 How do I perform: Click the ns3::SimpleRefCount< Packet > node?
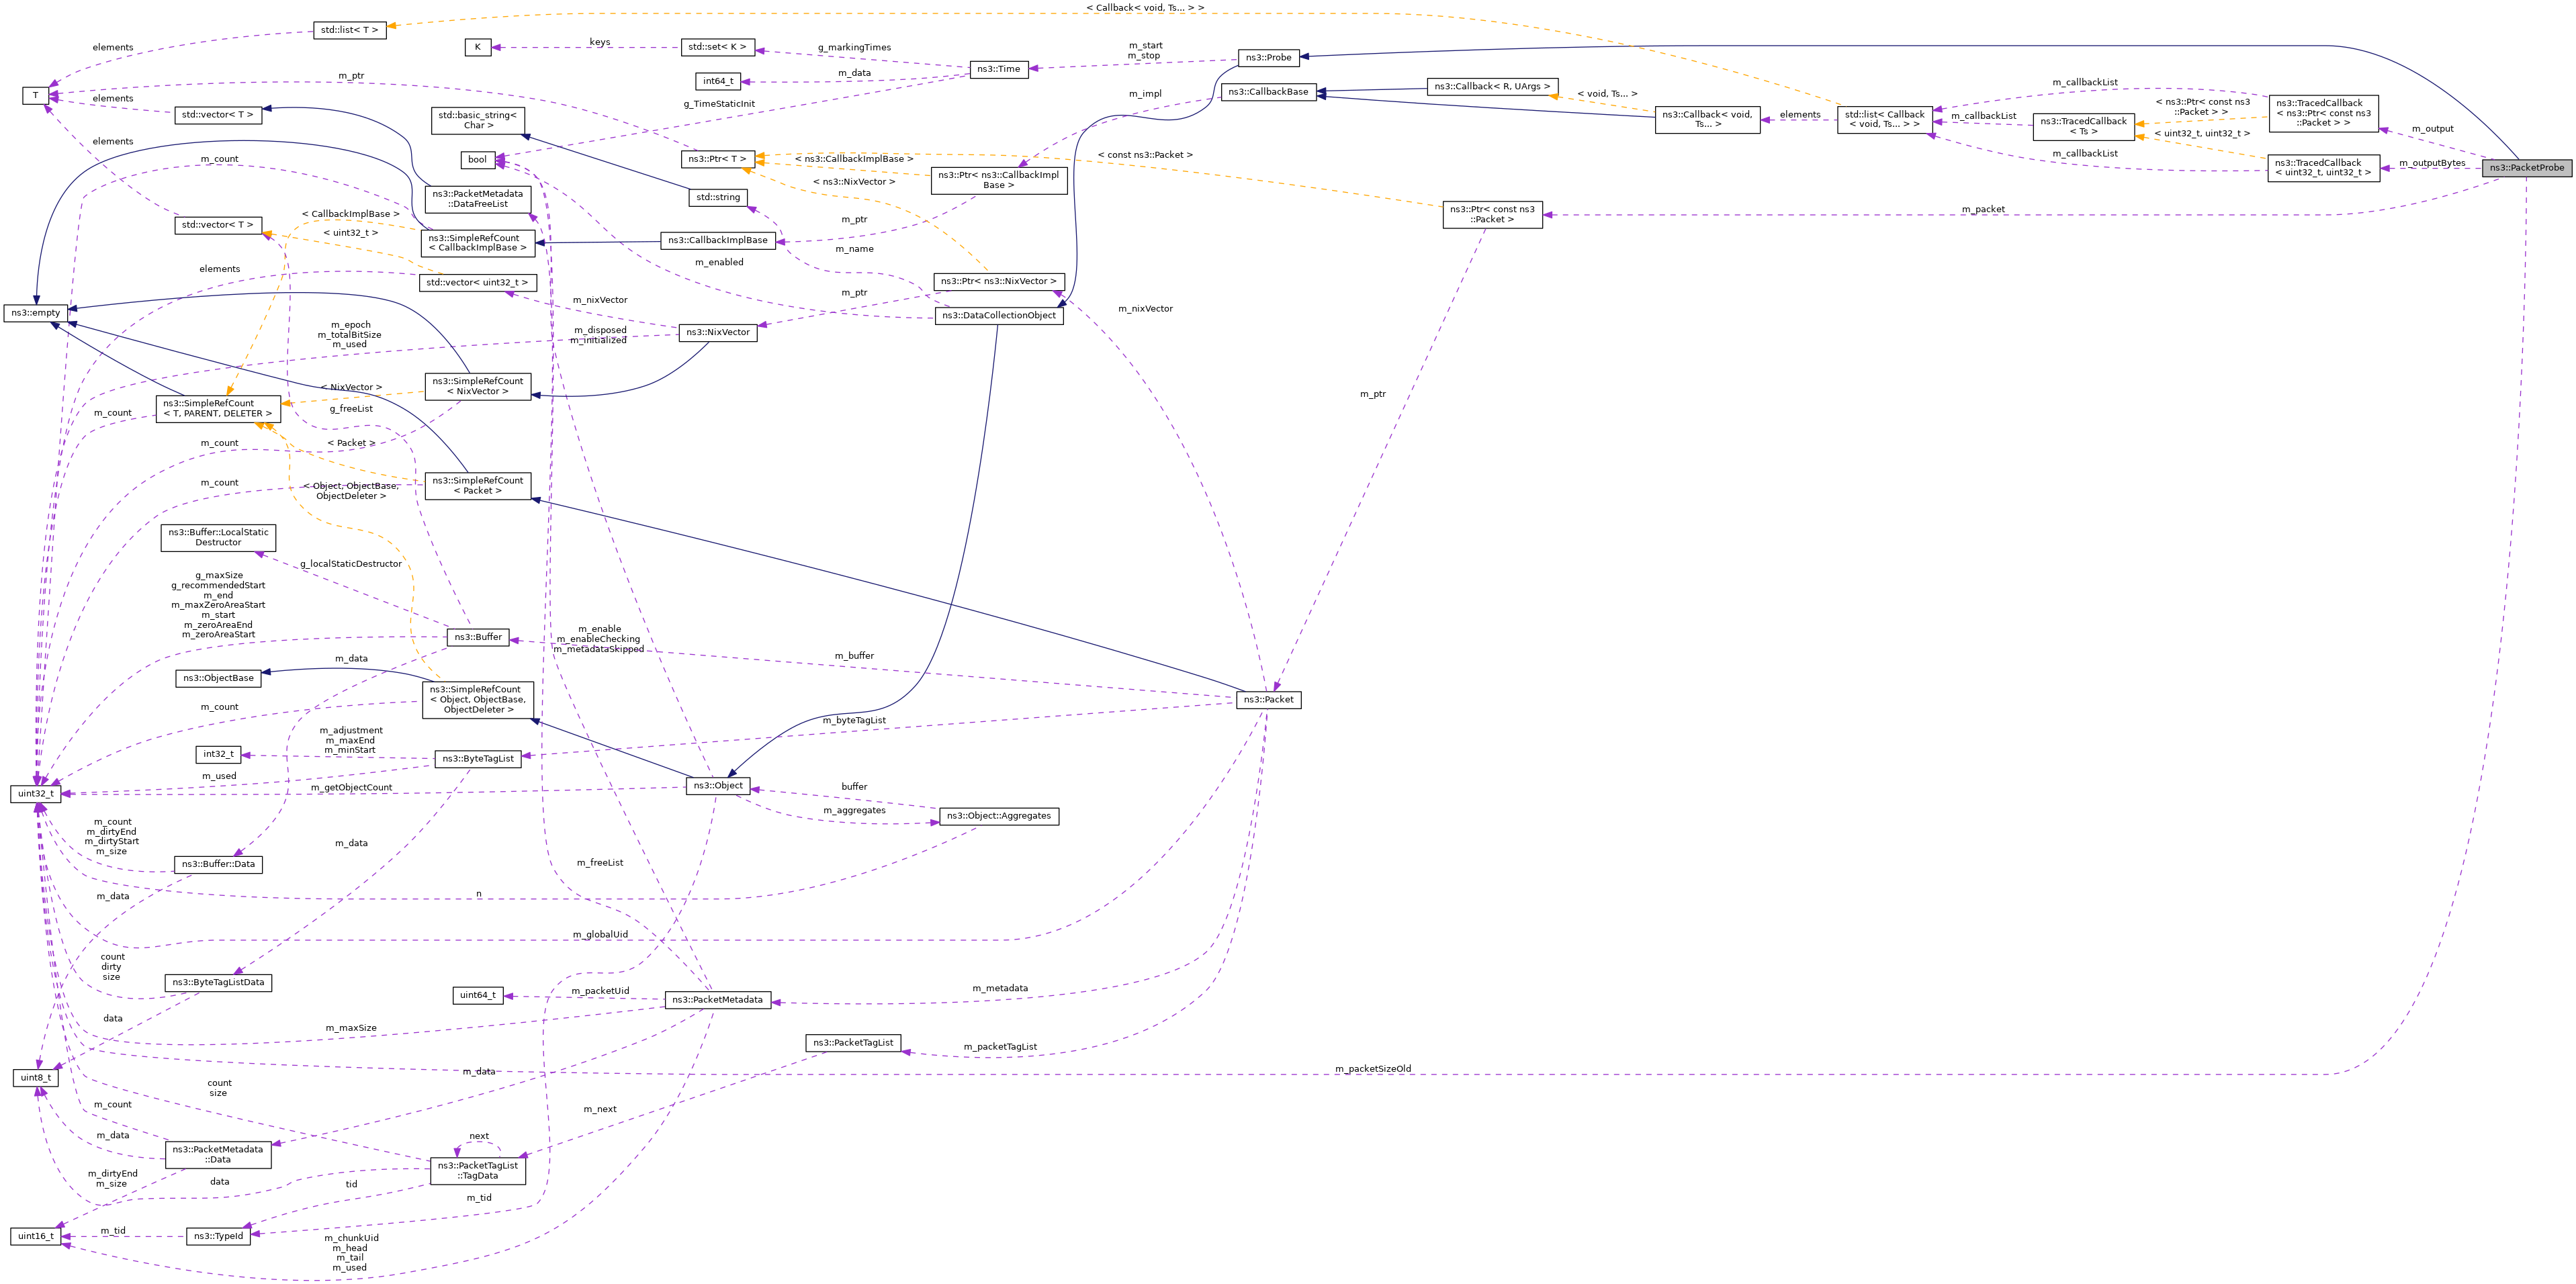point(478,486)
